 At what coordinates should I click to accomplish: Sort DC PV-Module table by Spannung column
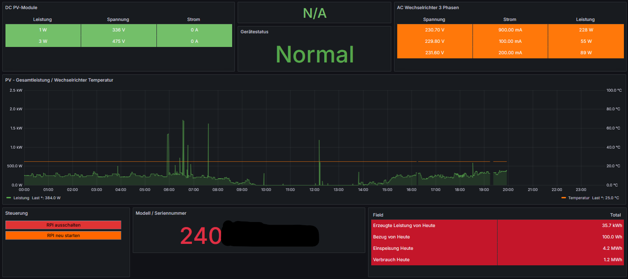tap(118, 20)
